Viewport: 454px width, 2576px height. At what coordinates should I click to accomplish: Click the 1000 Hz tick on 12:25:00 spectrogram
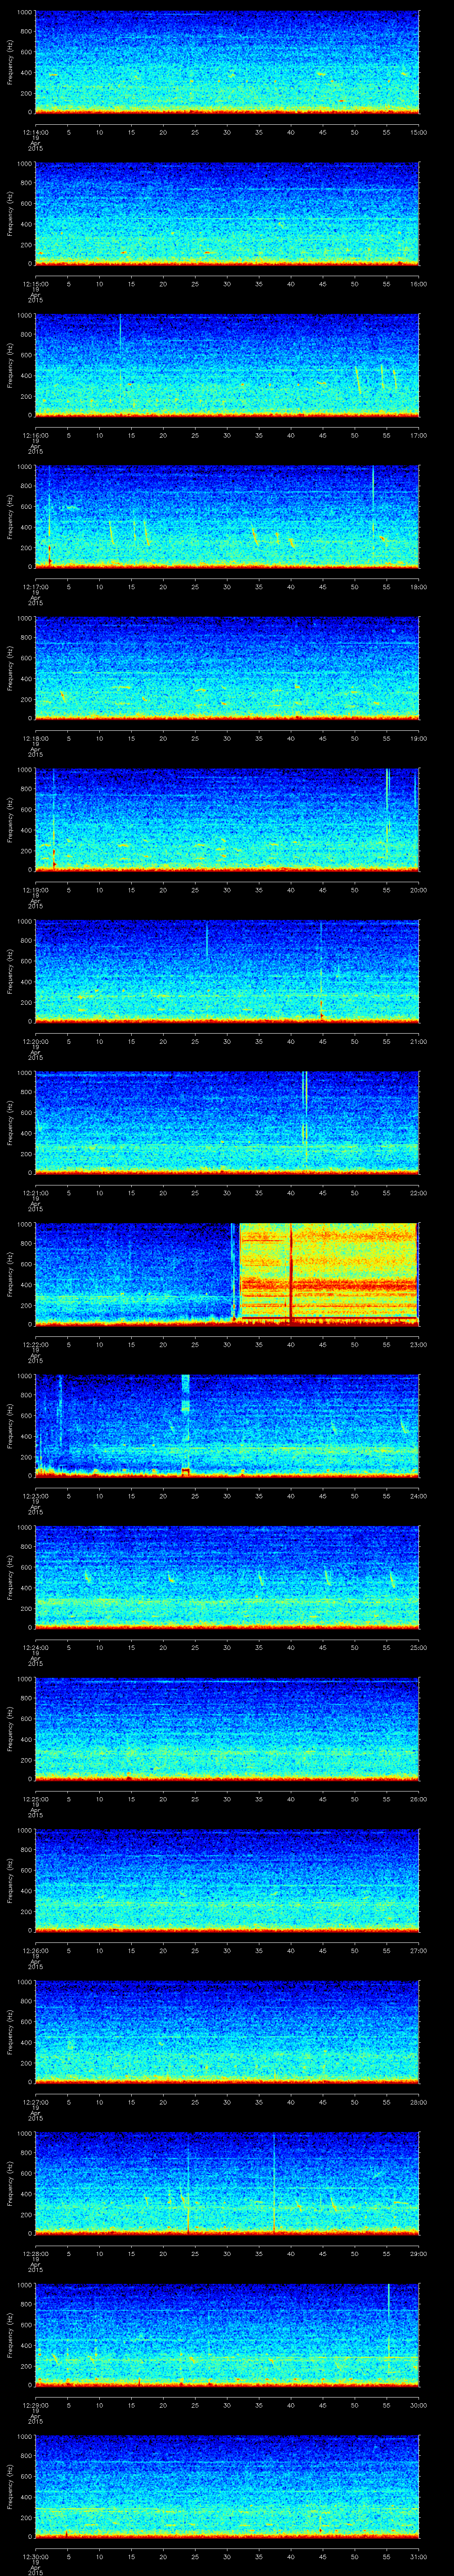[26, 1678]
